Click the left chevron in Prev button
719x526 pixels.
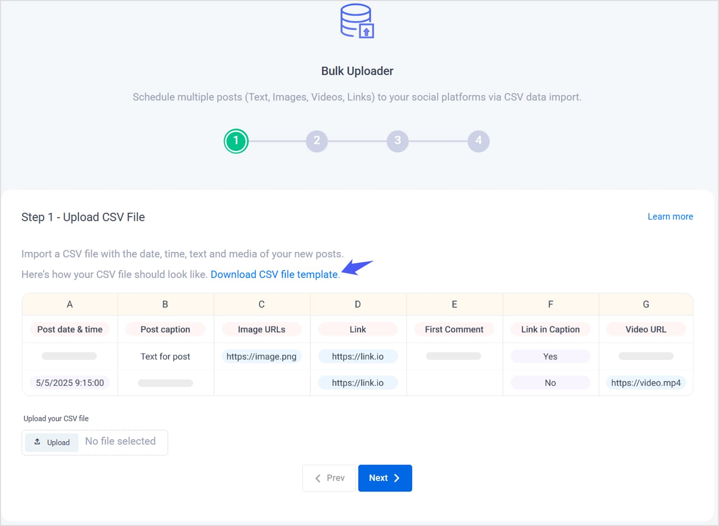[x=318, y=478]
